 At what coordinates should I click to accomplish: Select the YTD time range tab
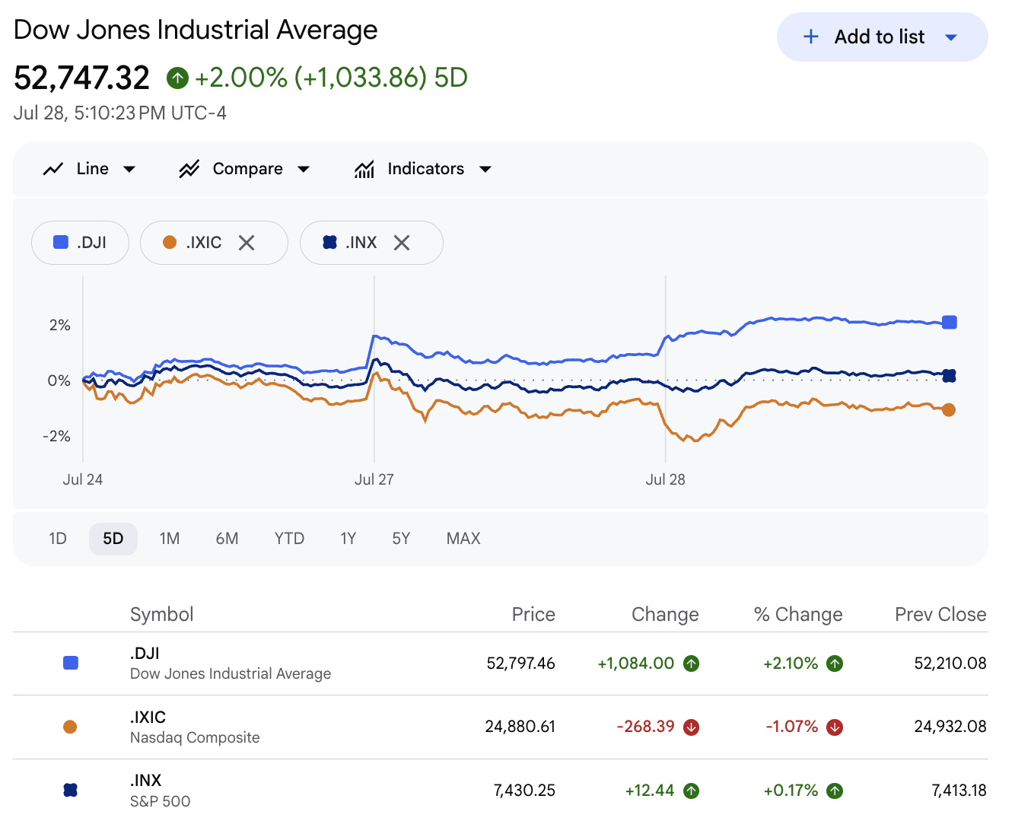tap(289, 539)
